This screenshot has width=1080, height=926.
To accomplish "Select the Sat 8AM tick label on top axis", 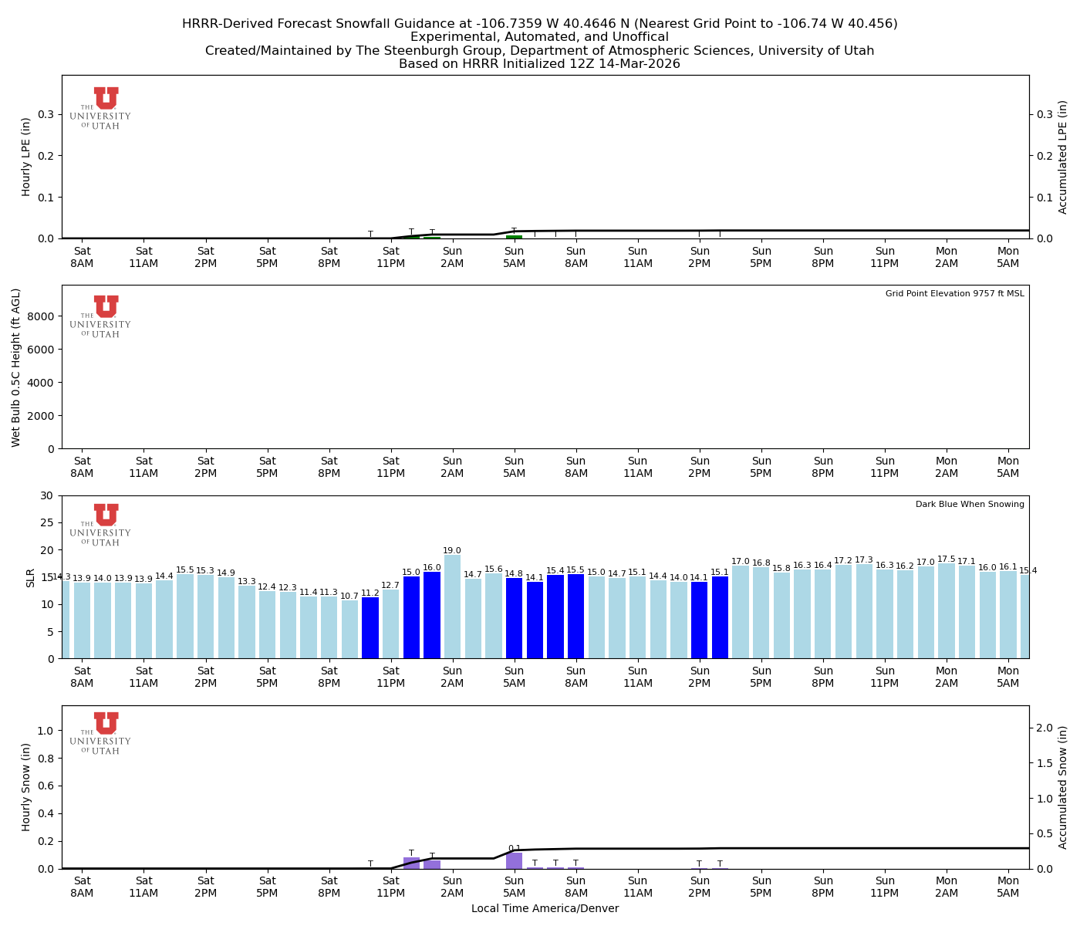I will click(x=83, y=257).
